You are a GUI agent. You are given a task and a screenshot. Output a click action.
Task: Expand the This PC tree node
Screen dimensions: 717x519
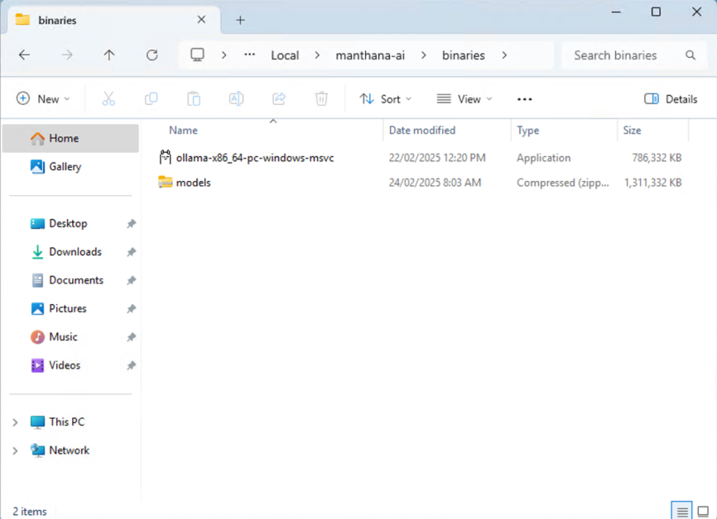tap(15, 422)
